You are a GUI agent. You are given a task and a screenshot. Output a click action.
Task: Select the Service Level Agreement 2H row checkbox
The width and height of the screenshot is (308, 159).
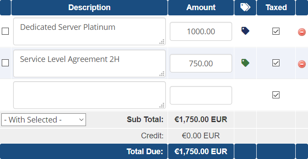point(5,63)
